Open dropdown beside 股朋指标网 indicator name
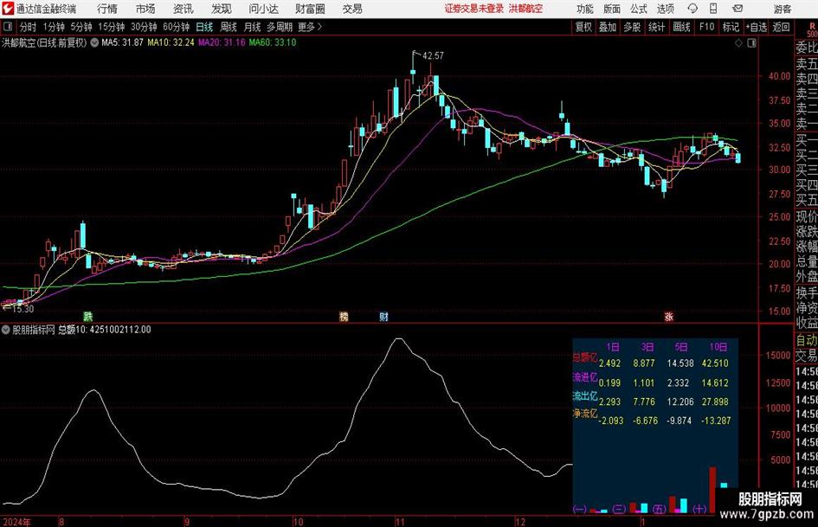Screen dimensions: 818x527 [6, 330]
